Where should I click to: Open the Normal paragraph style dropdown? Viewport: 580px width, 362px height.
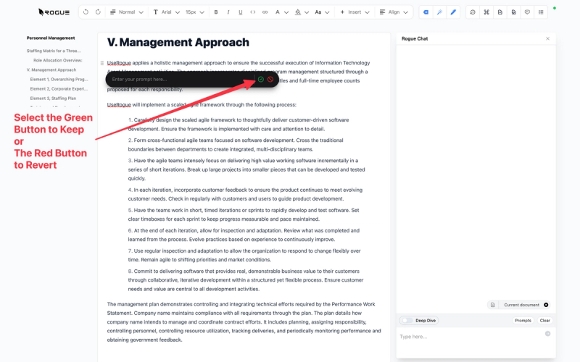tap(126, 12)
